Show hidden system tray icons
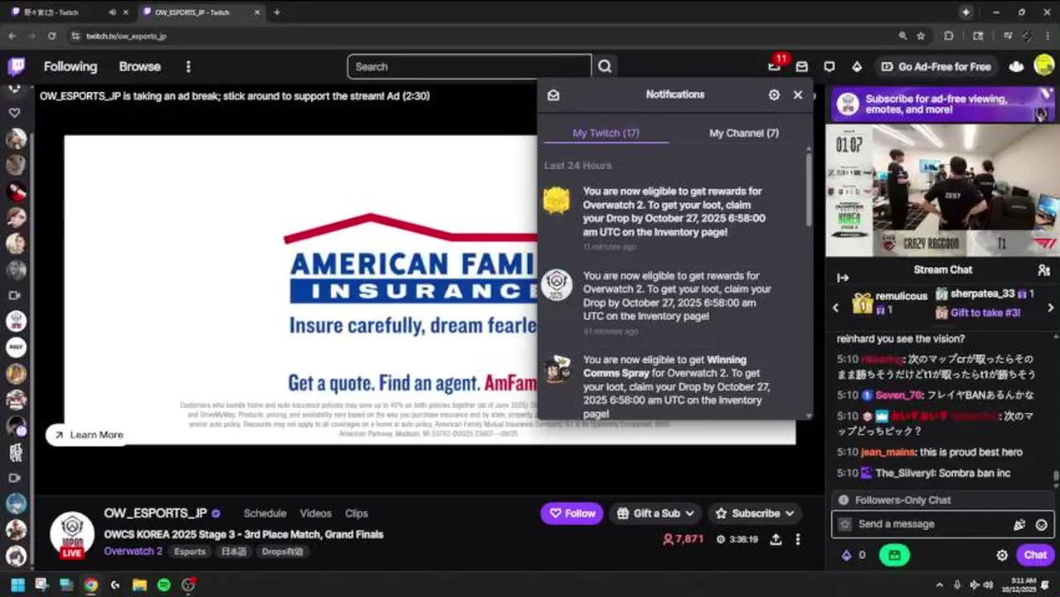 pyautogui.click(x=939, y=585)
